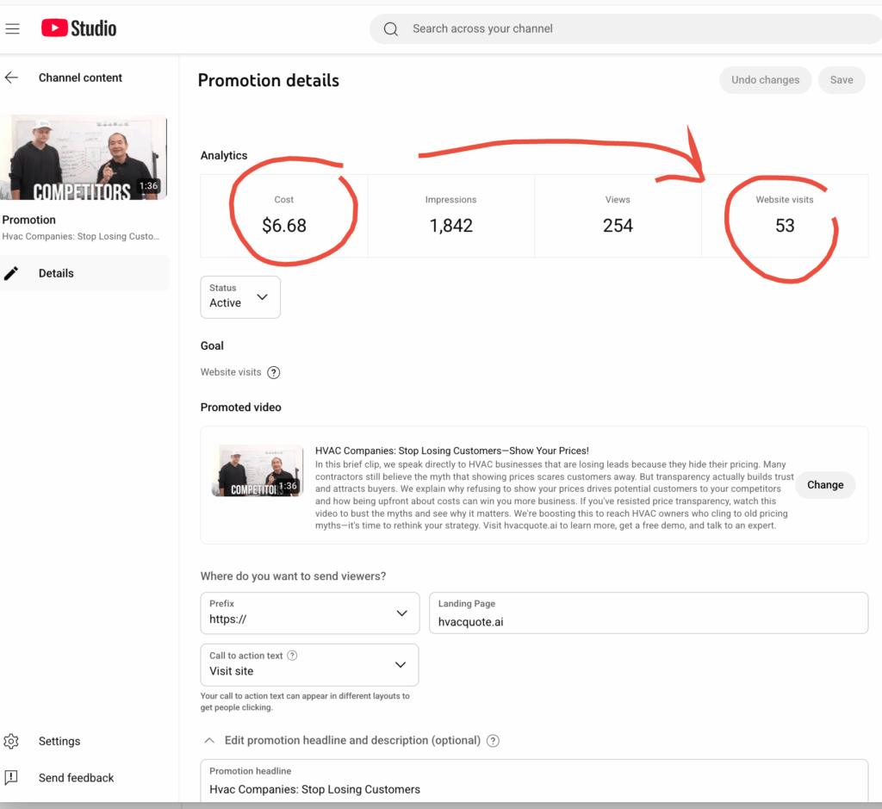Click the Settings gear icon
The image size is (882, 809).
(x=11, y=741)
